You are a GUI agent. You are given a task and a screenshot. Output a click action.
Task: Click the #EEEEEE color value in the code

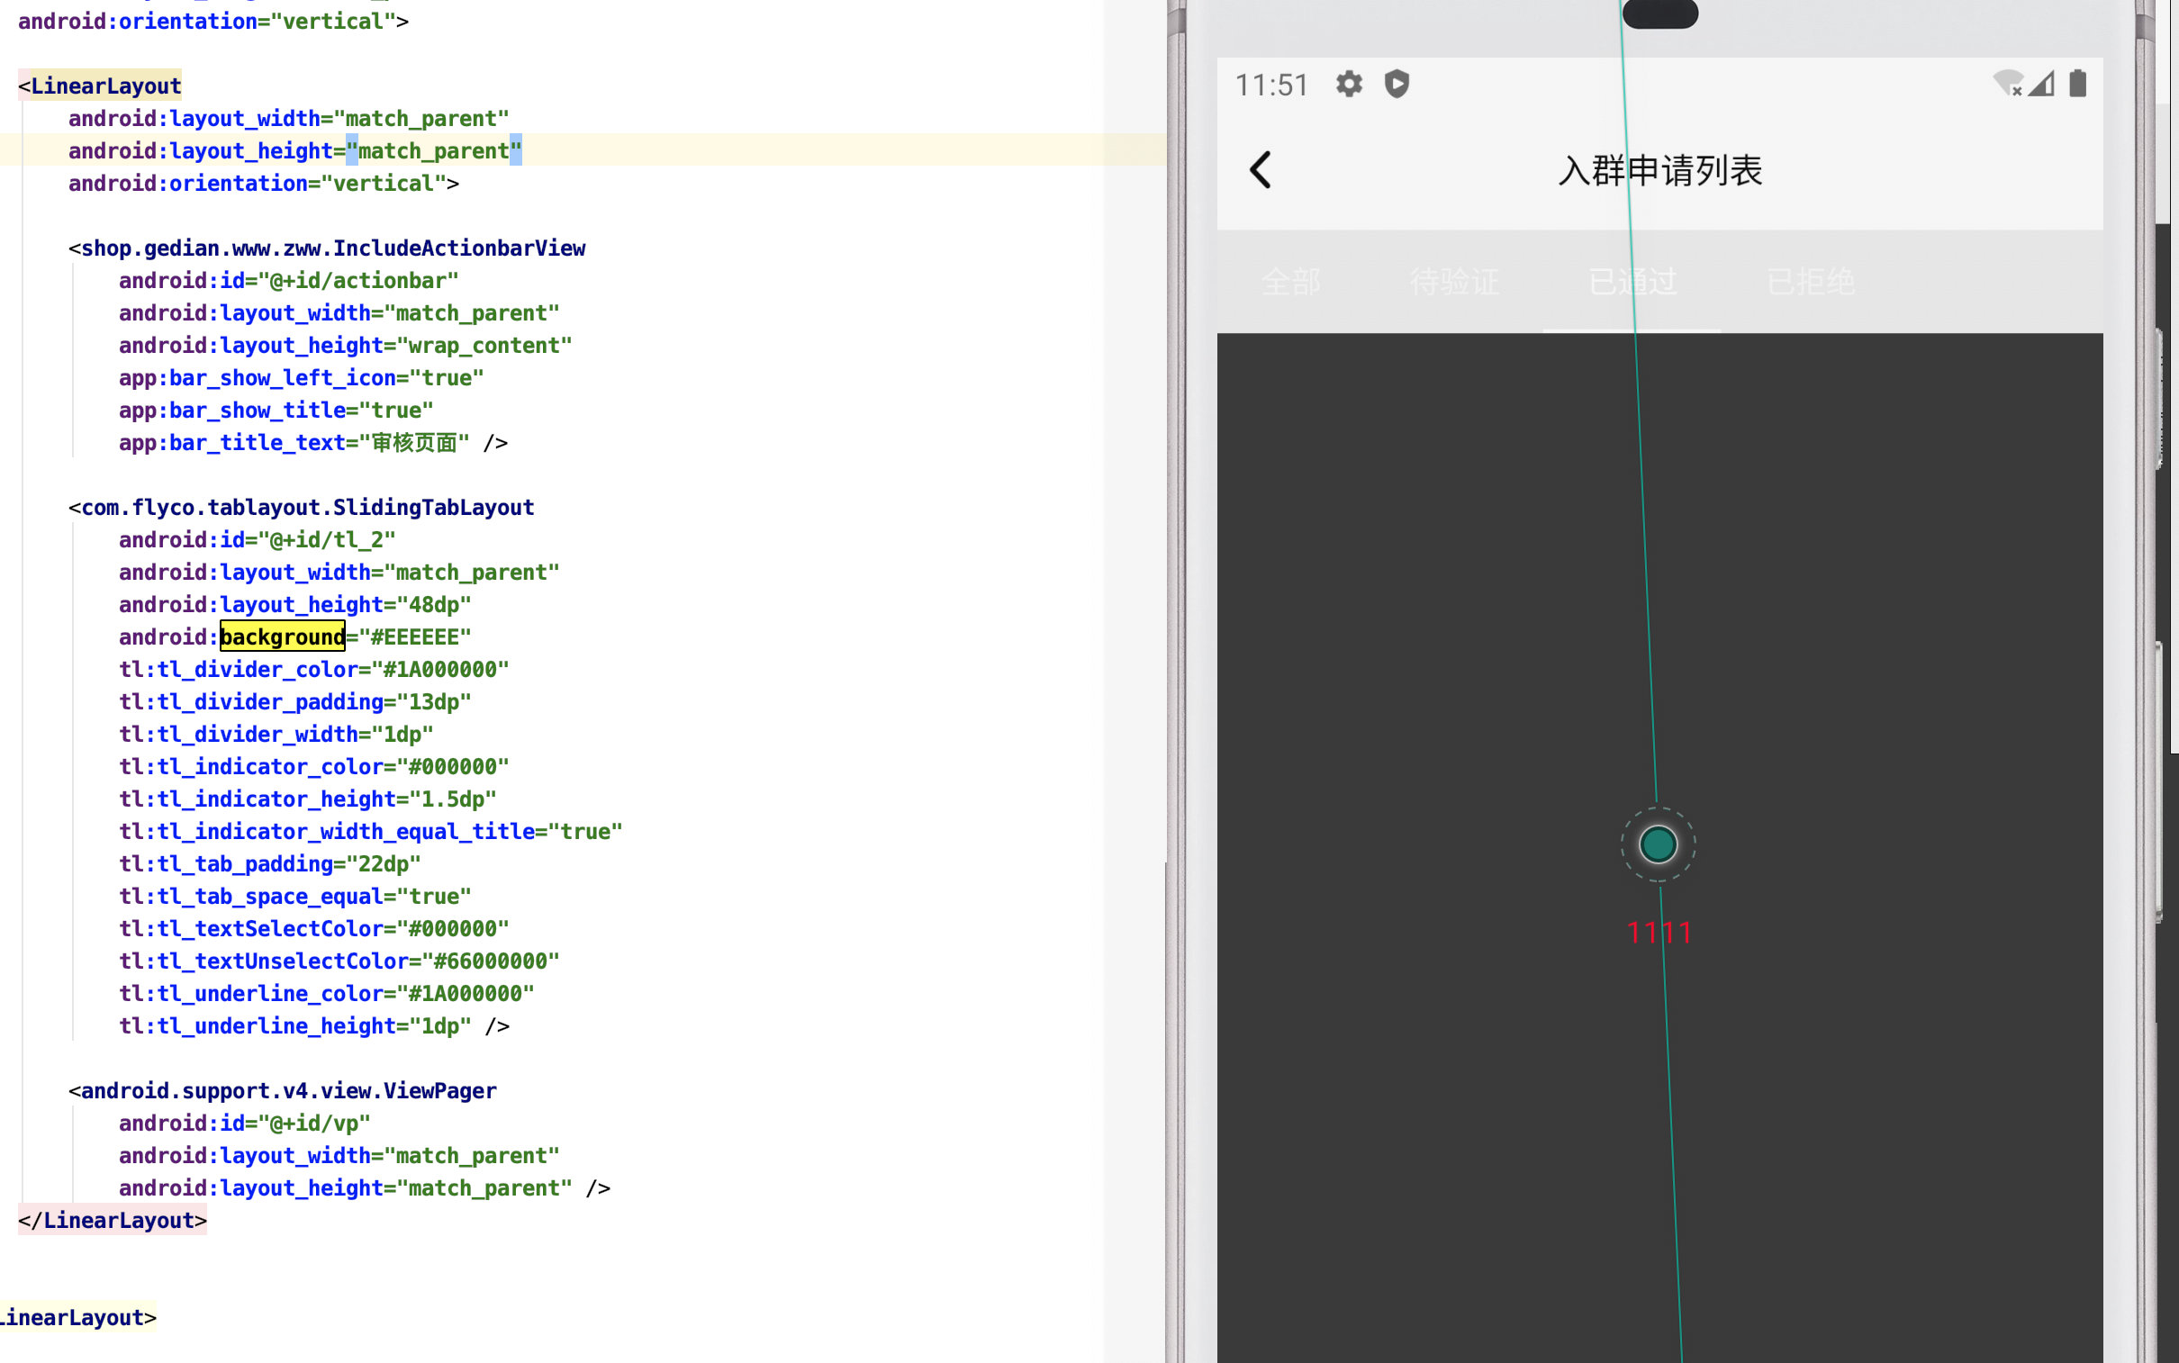click(x=416, y=636)
